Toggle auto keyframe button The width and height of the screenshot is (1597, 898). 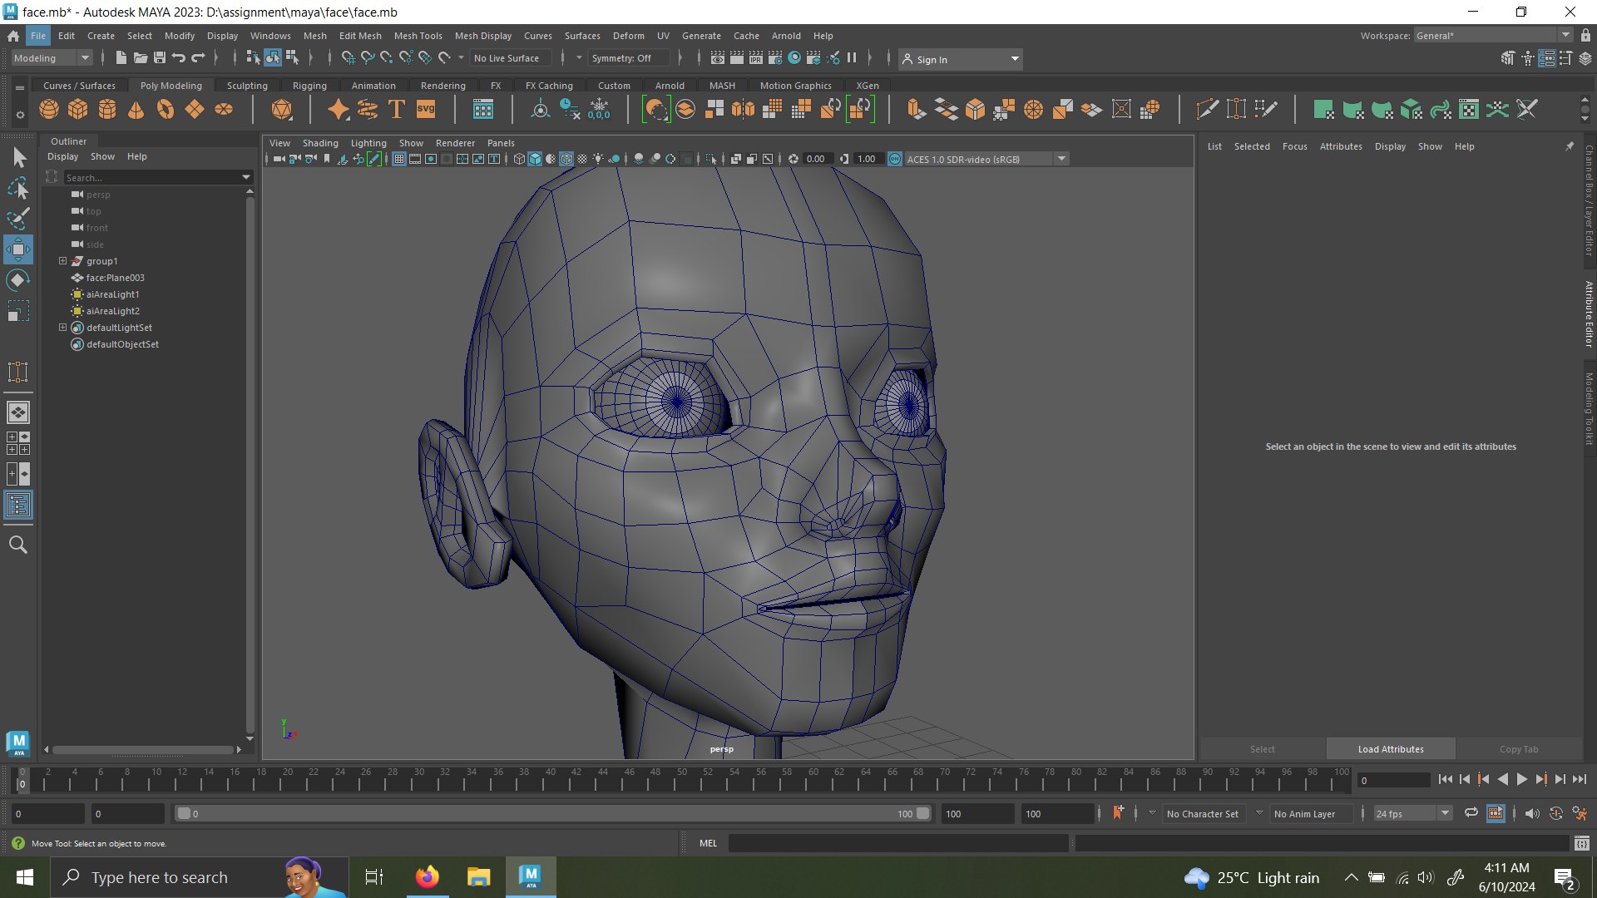point(1556,813)
